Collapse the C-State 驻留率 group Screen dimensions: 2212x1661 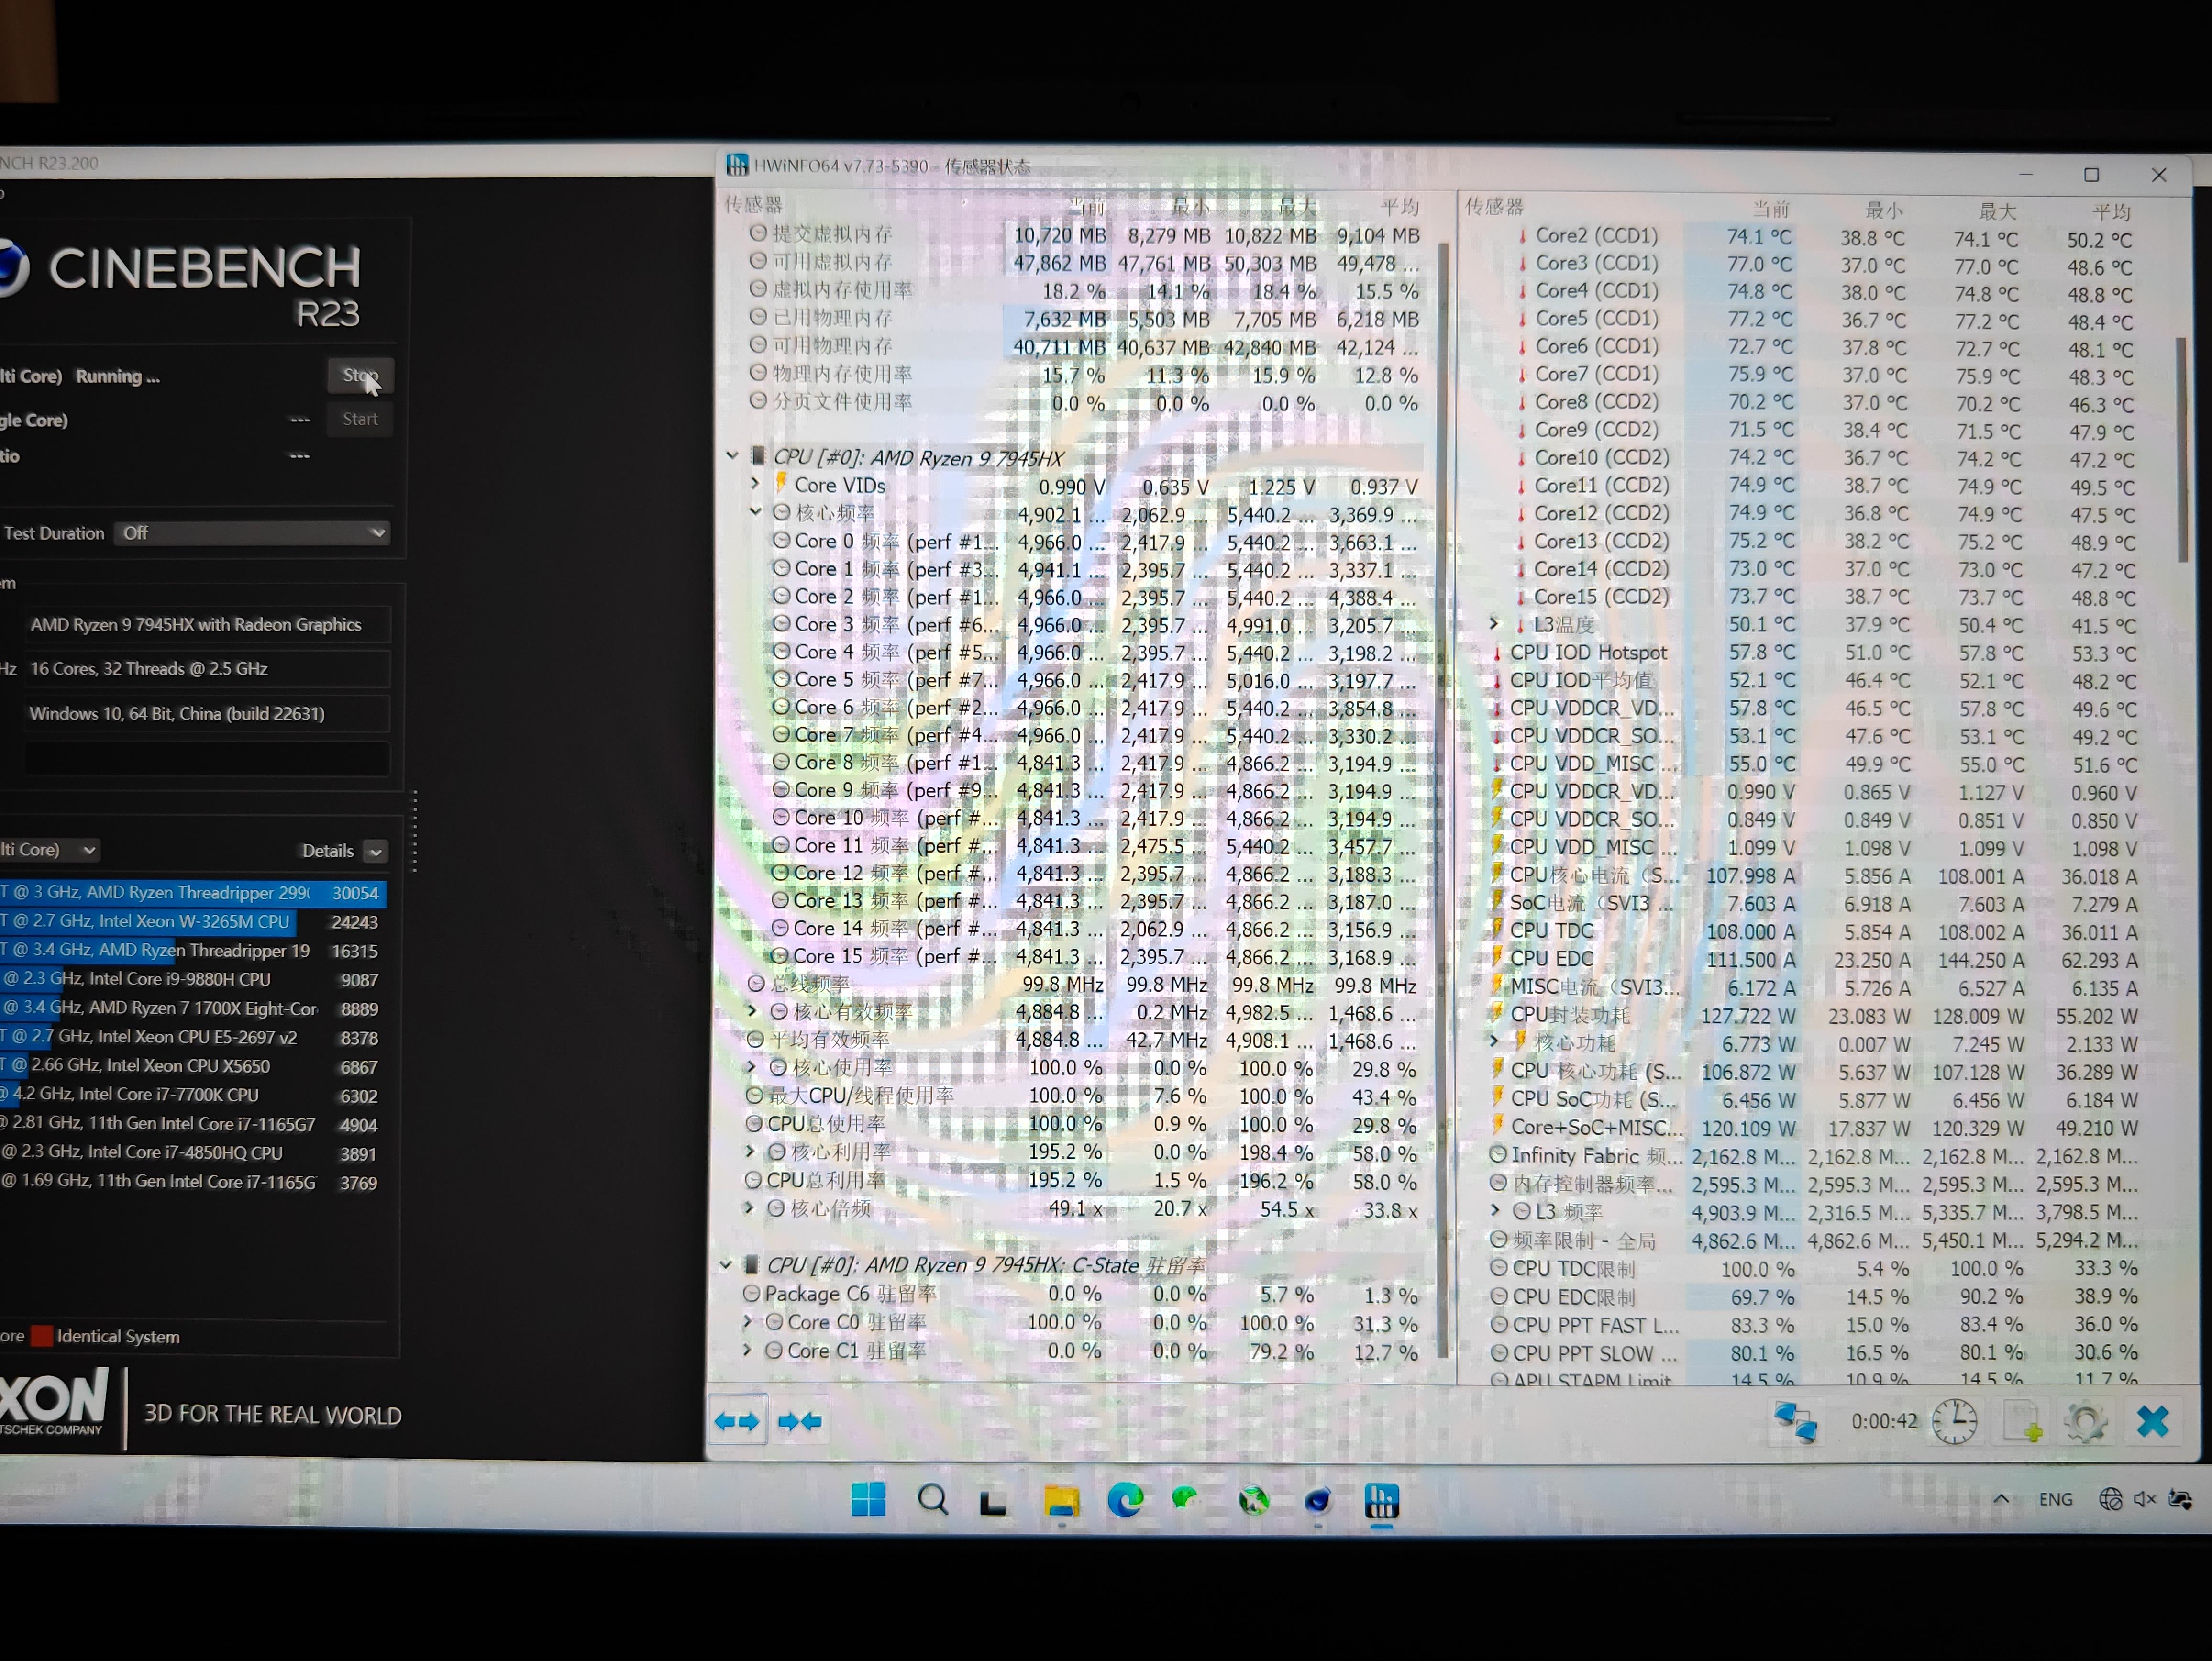(x=726, y=1265)
